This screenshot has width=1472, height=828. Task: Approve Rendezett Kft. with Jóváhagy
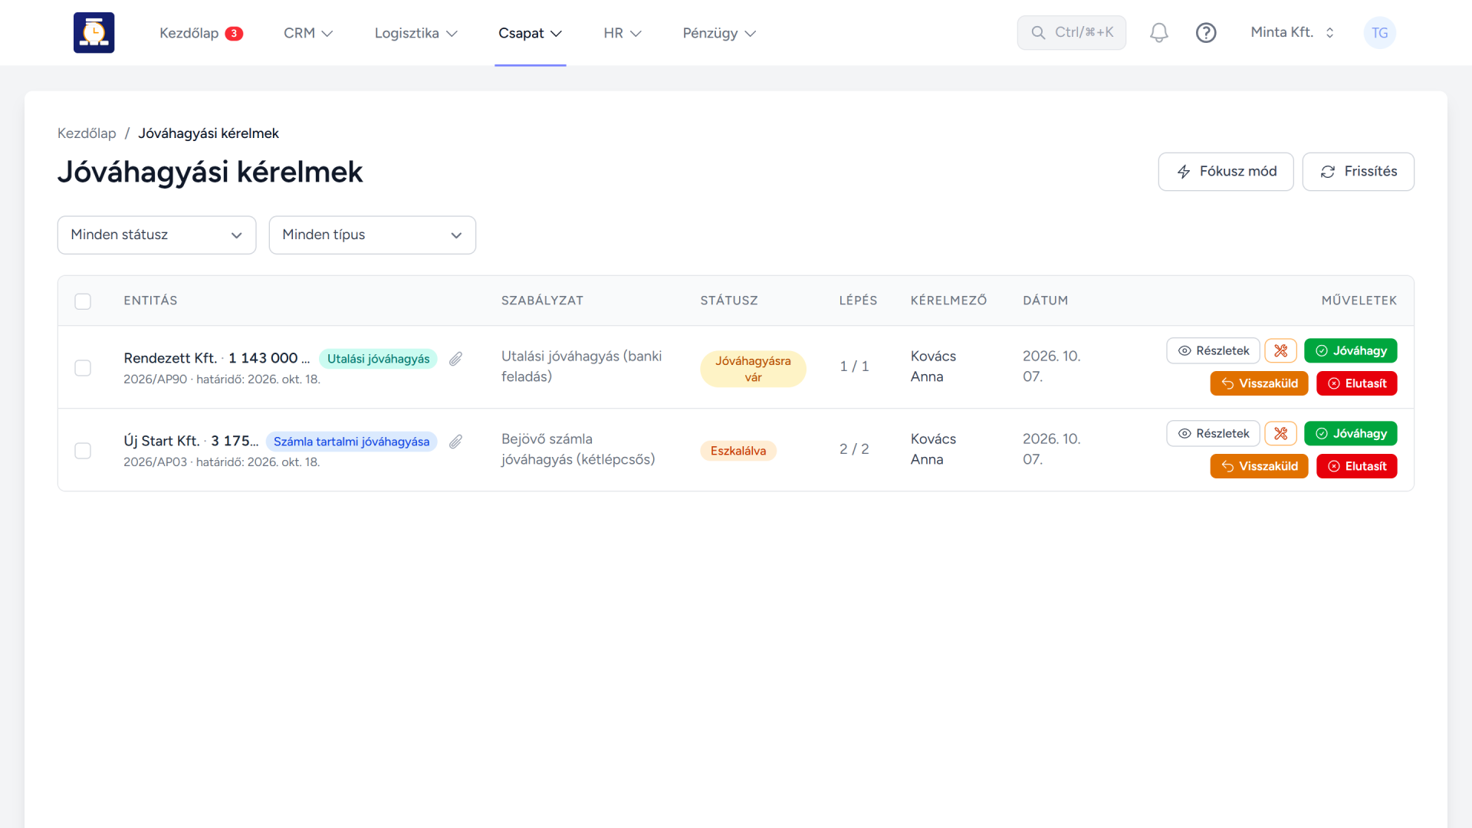(1350, 350)
